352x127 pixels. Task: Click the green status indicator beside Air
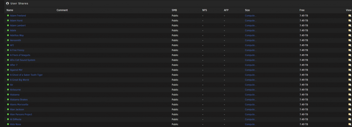point(8,84)
